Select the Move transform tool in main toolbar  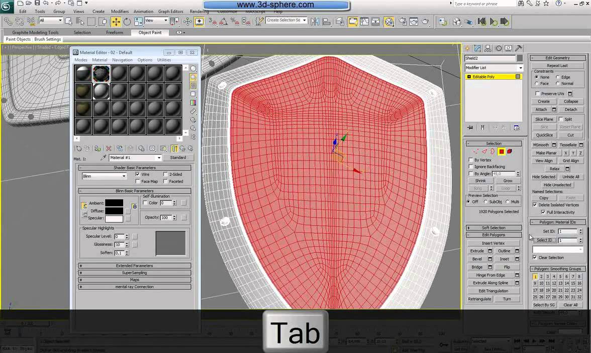click(116, 22)
